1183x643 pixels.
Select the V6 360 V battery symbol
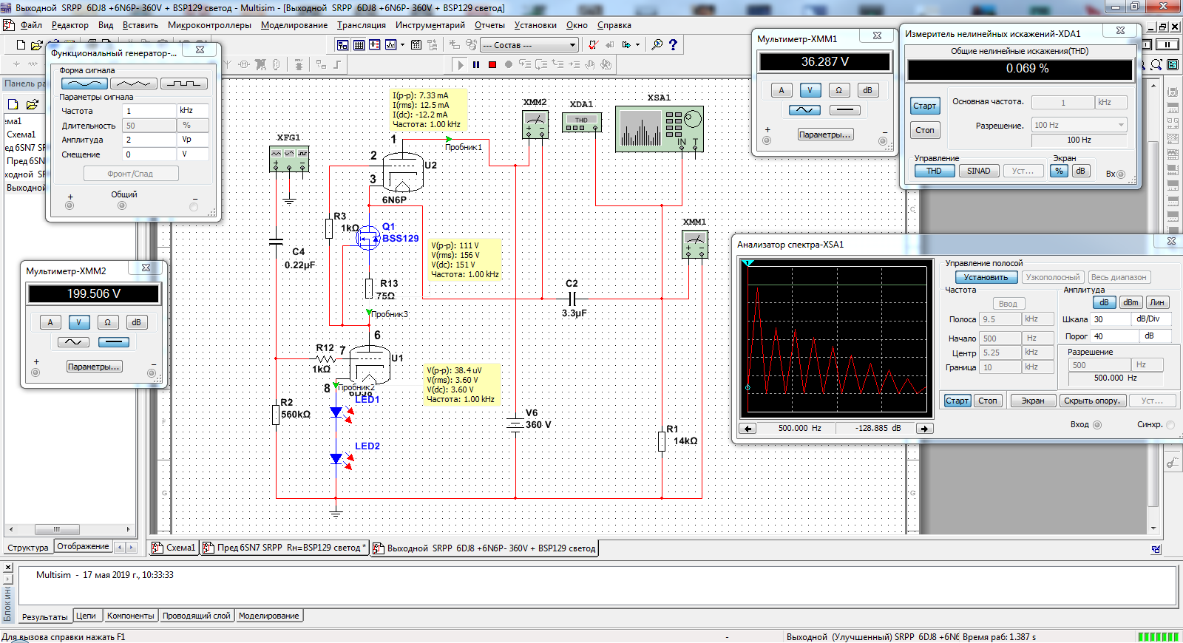click(515, 425)
